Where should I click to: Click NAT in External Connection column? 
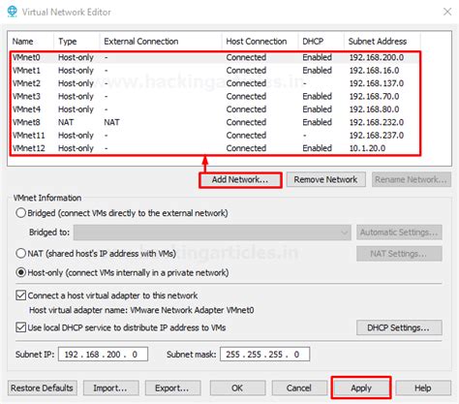111,122
